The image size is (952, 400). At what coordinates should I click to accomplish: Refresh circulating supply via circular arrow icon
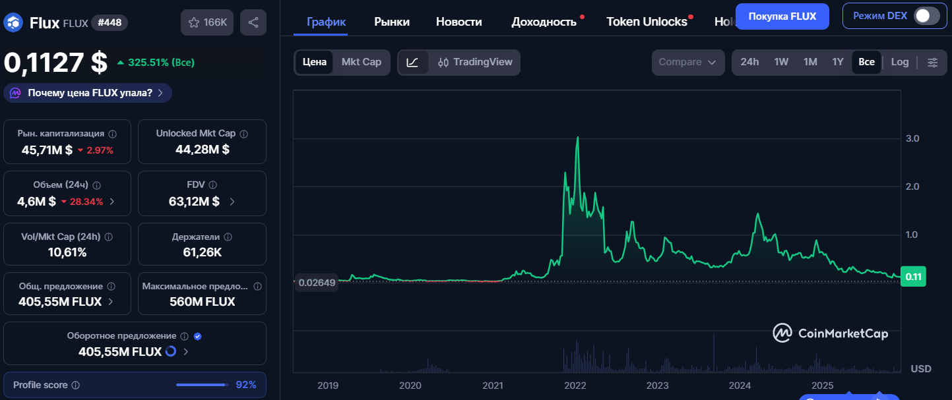point(170,351)
